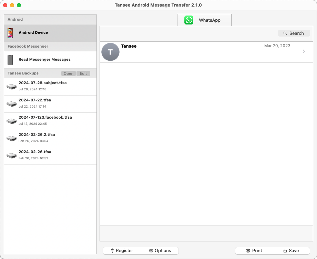Switch to the WhatsApp tab
The image size is (317, 259).
(204, 20)
